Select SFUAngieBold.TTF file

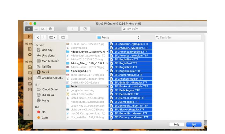tap(130, 63)
